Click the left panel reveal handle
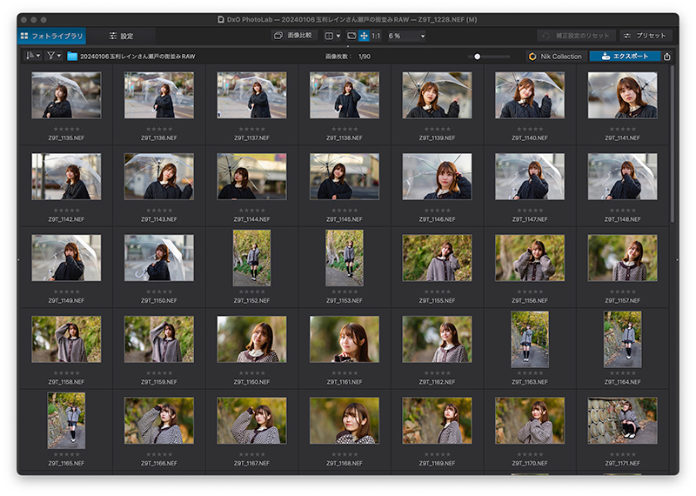Image resolution: width=696 pixels, height=496 pixels. 18,260
